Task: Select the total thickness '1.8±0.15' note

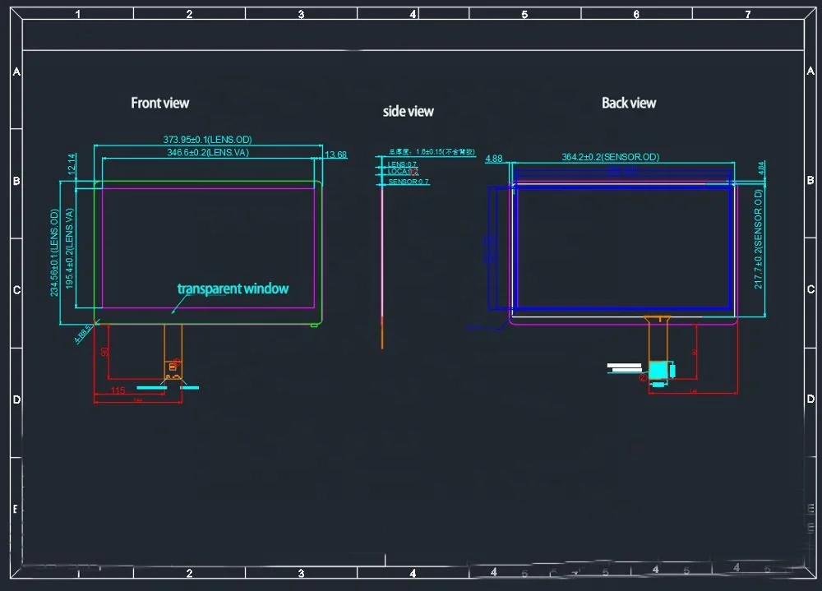Action: tap(432, 151)
